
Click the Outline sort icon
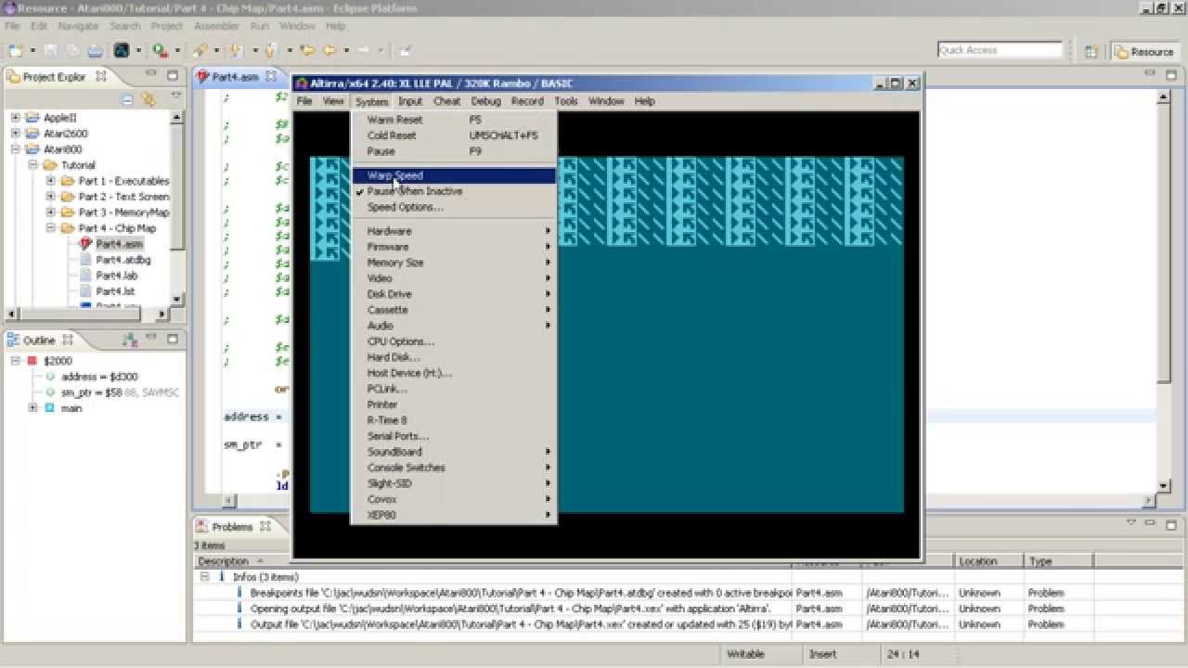tap(130, 340)
